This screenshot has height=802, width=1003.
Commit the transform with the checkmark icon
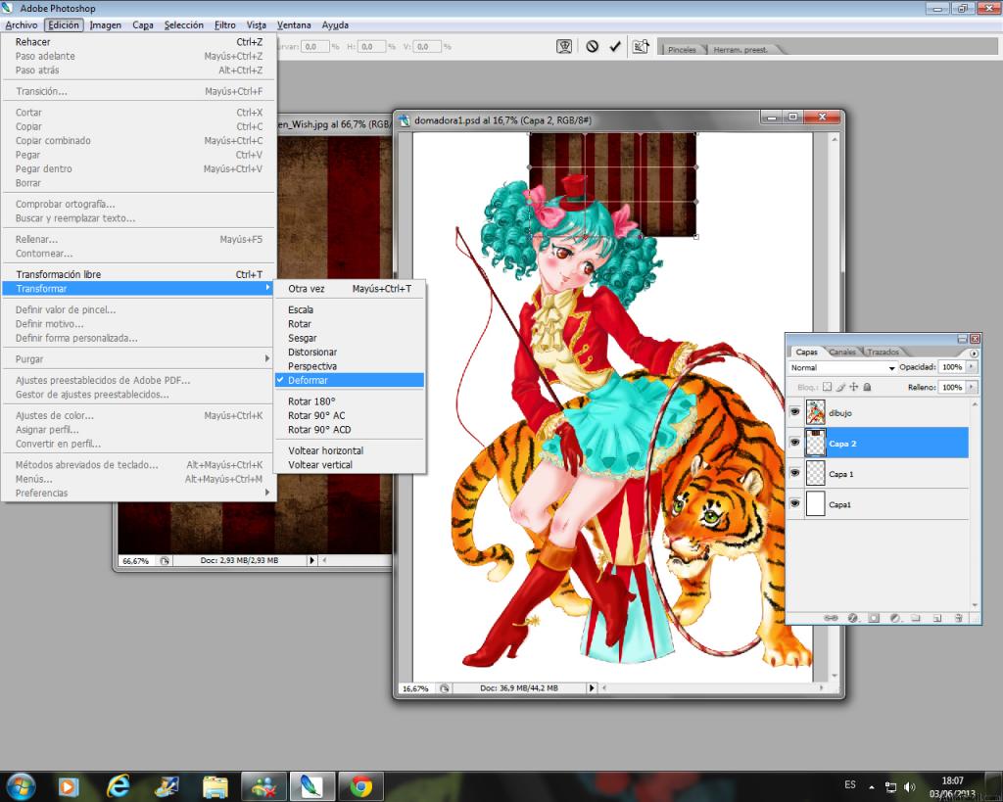[x=615, y=47]
